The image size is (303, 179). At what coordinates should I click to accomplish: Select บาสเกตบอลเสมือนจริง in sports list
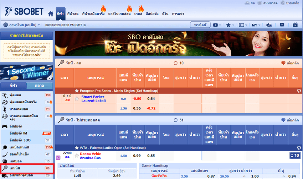click(x=26, y=118)
